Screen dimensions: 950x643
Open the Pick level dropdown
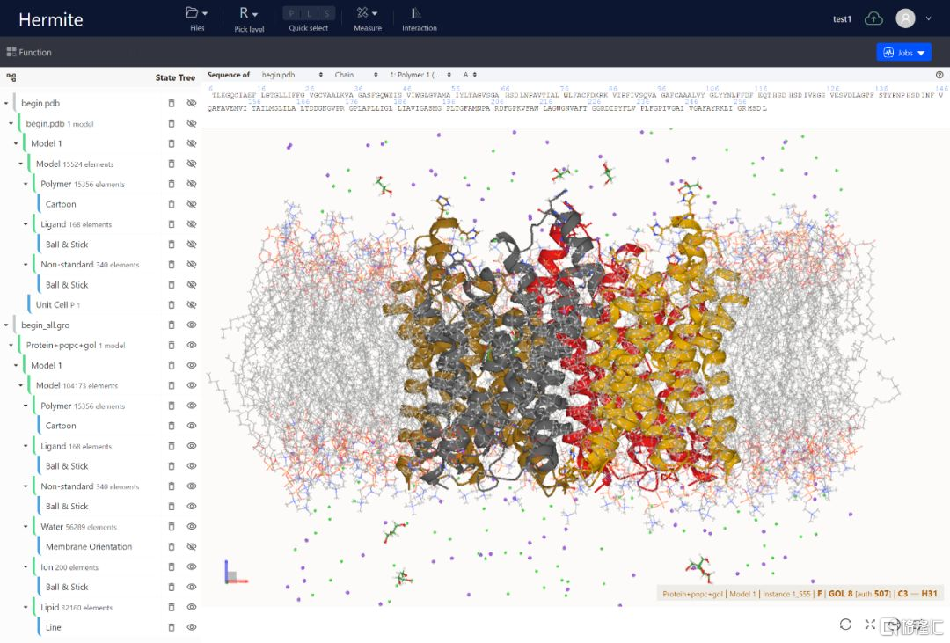coord(249,18)
